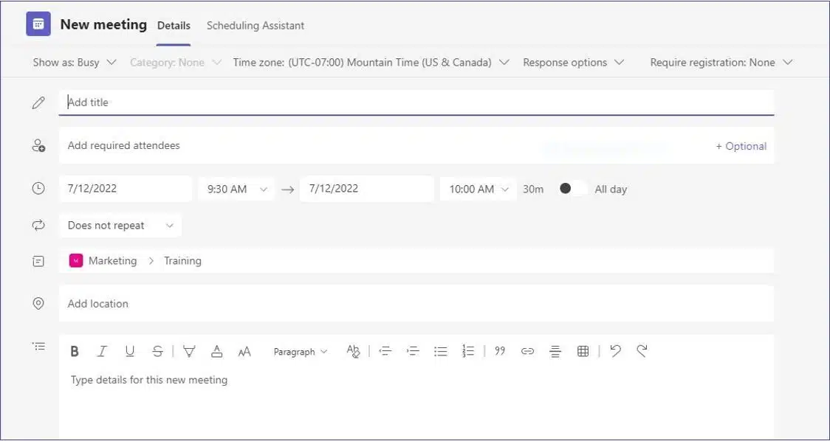Apply Italic formatting
Screen dimensions: 830x441
(x=102, y=352)
